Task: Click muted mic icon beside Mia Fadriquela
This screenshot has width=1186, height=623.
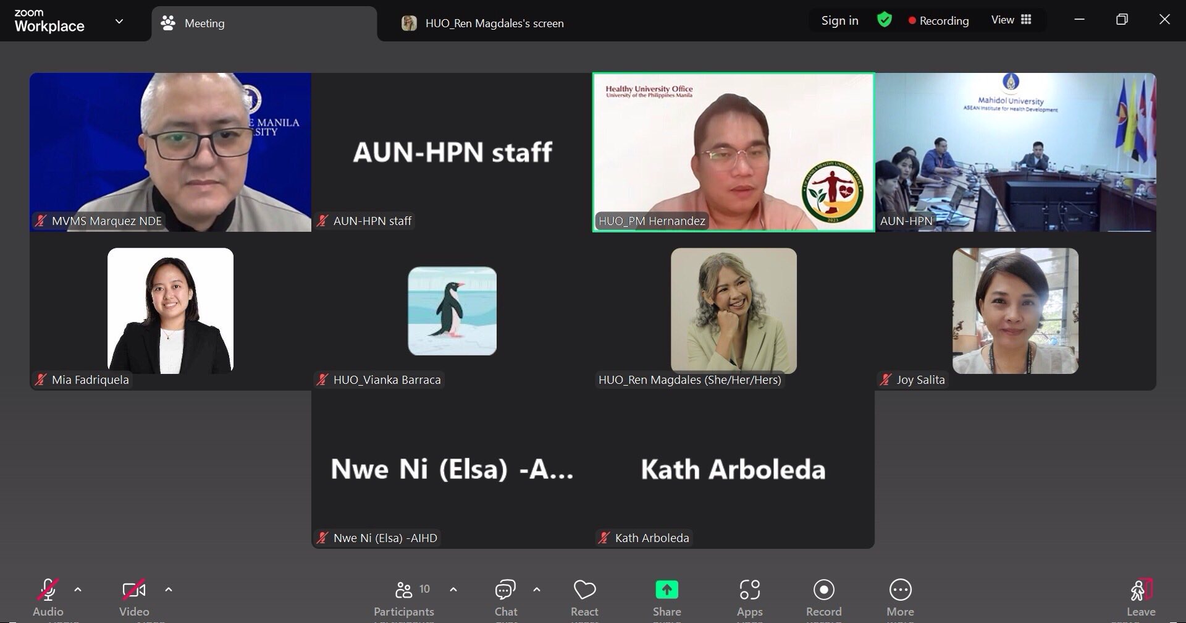Action: (x=41, y=379)
